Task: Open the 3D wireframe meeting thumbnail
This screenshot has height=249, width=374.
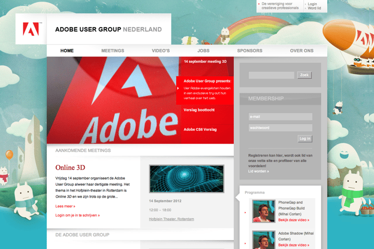Action: [x=186, y=178]
